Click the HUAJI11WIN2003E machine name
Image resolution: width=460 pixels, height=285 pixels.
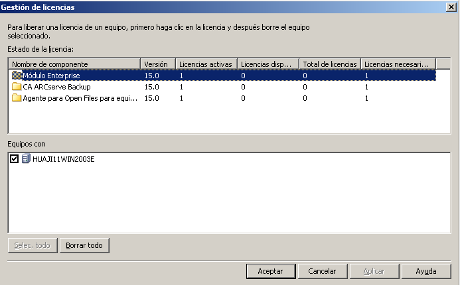coord(63,159)
